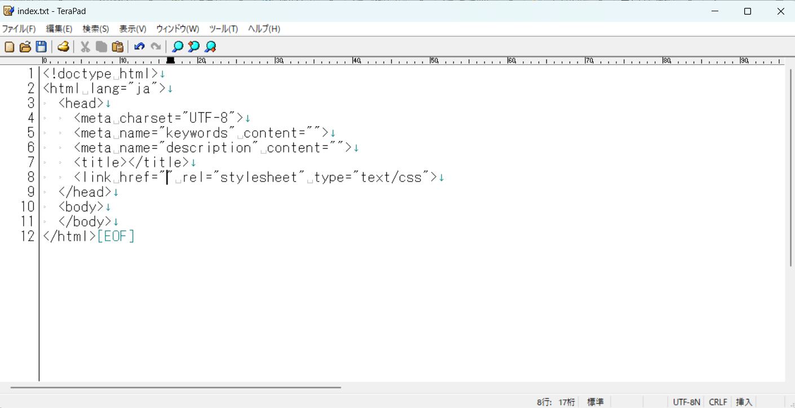Image resolution: width=795 pixels, height=408 pixels.
Task: Open the ツール(T) menu
Action: click(223, 29)
